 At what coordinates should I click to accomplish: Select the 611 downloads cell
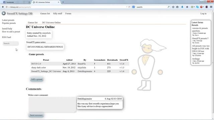point(109,64)
